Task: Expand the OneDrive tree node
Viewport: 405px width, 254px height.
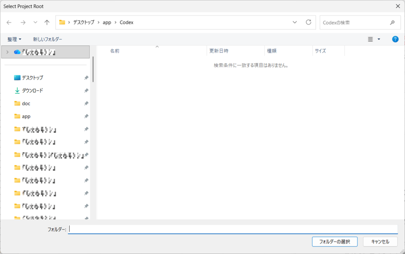Action: click(x=7, y=52)
